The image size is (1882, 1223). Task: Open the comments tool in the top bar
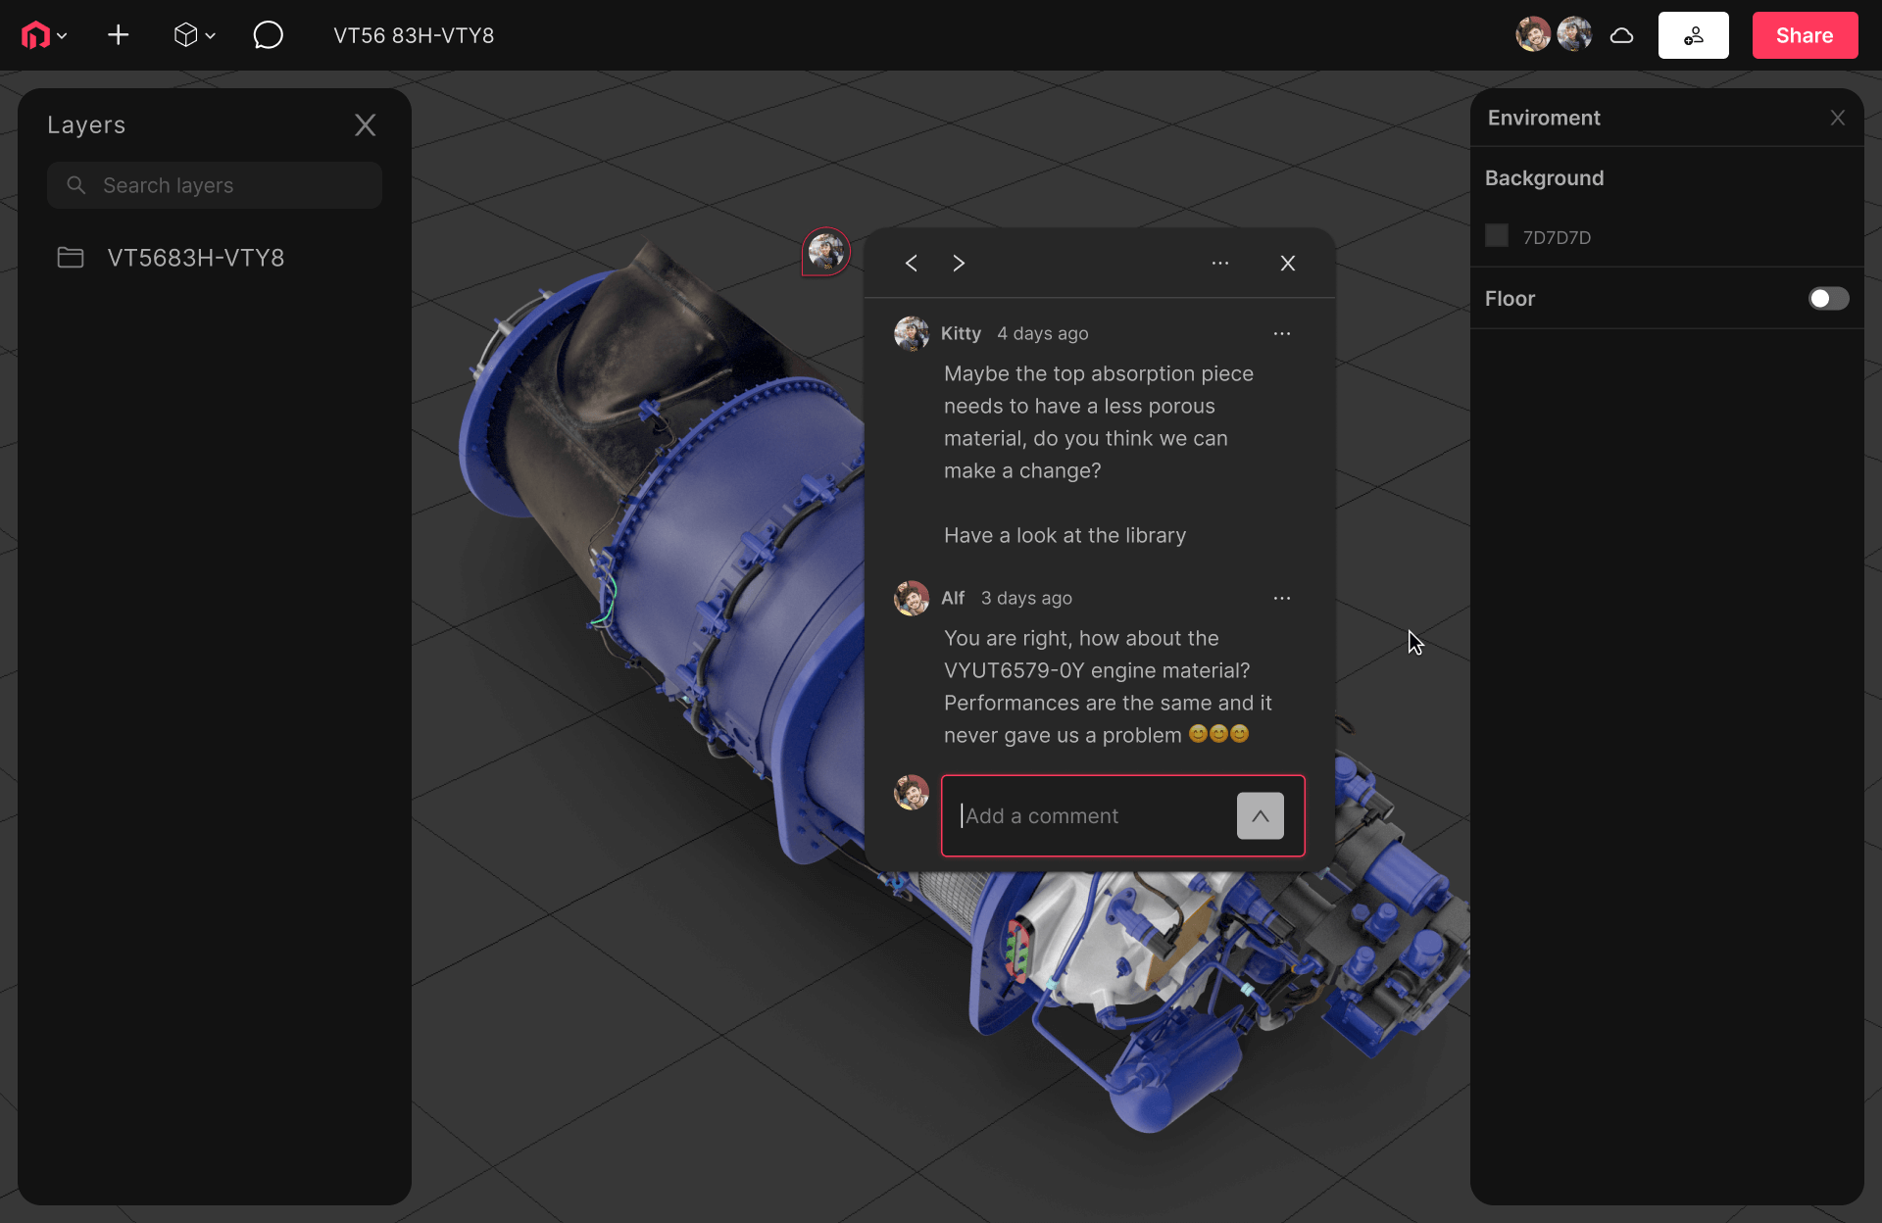tap(269, 35)
